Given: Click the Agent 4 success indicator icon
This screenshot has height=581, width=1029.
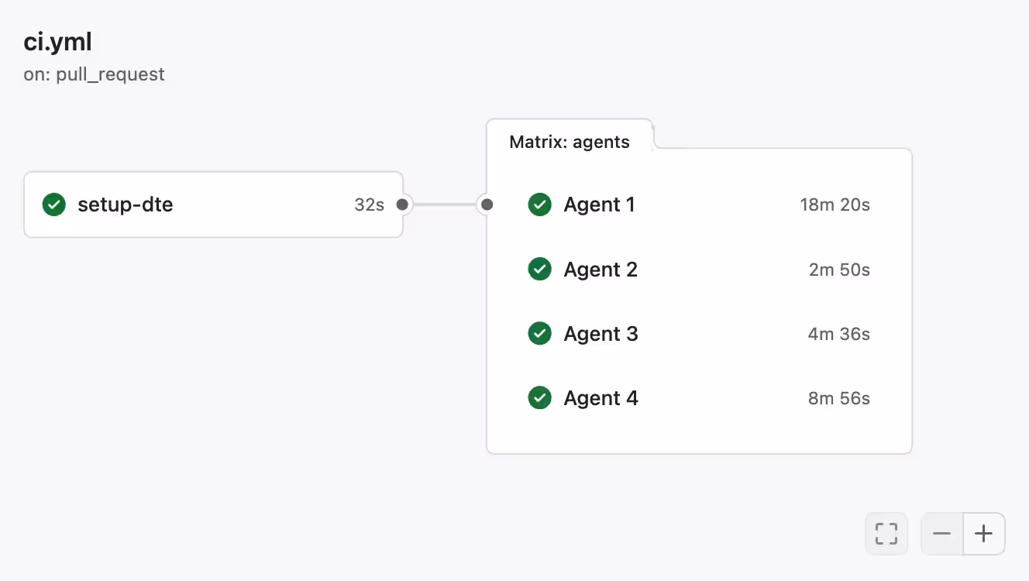Looking at the screenshot, I should (x=539, y=397).
